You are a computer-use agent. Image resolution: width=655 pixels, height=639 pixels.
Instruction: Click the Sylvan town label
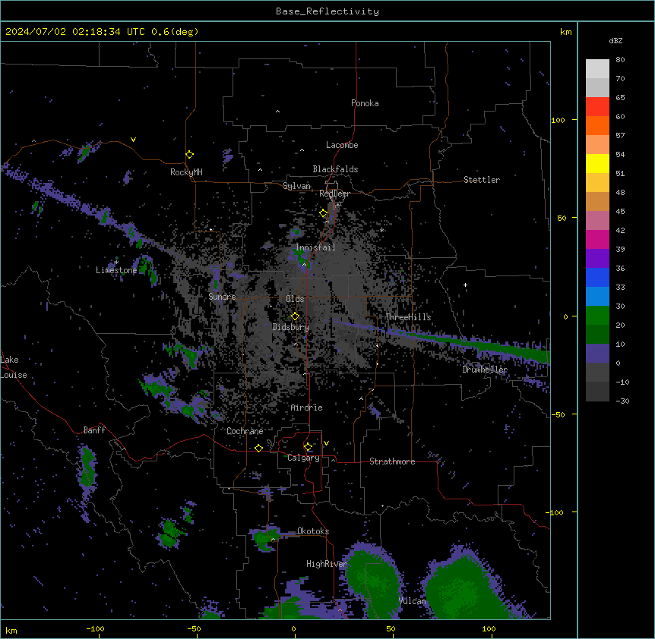click(296, 186)
